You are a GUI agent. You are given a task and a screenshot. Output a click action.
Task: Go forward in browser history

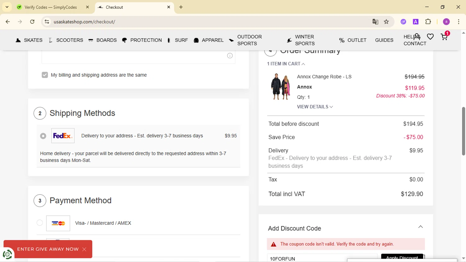coord(20,22)
